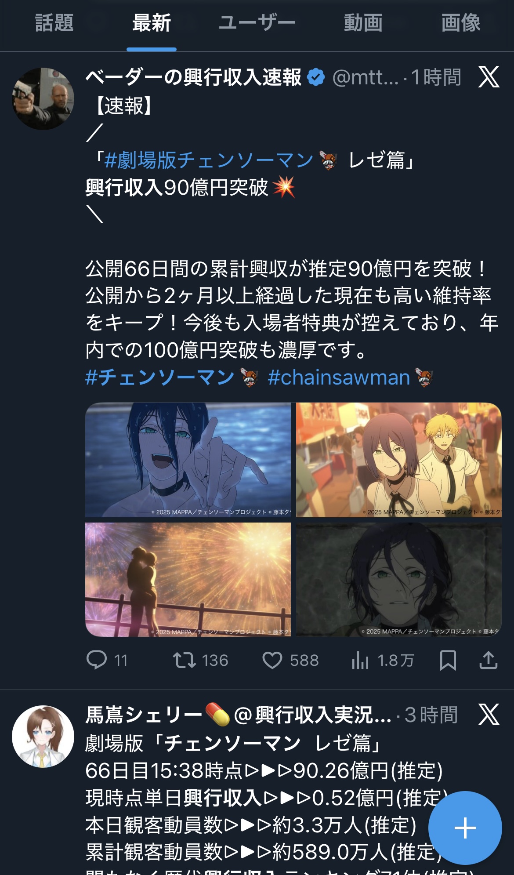514x875 pixels.
Task: Open ベーダーの興行収入速報 profile avatar
Action: pos(43,98)
